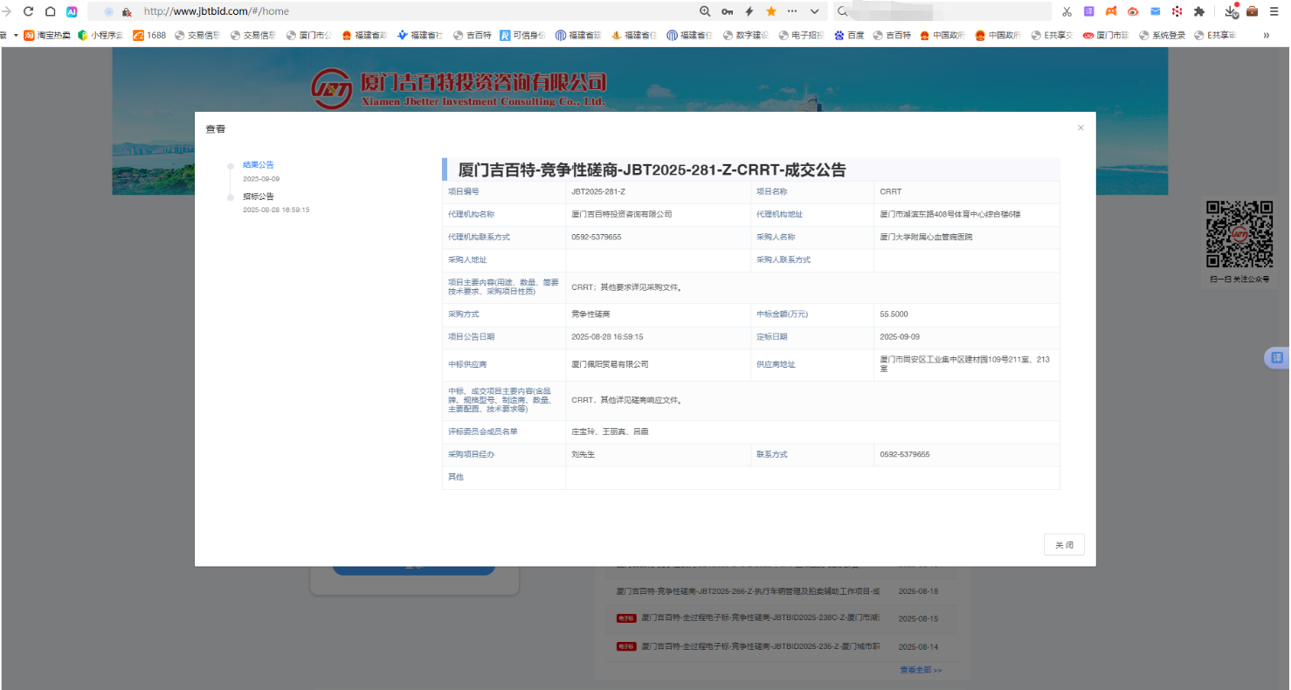Open the browser Downloads icon with red dot
1291x690 pixels.
point(1232,13)
